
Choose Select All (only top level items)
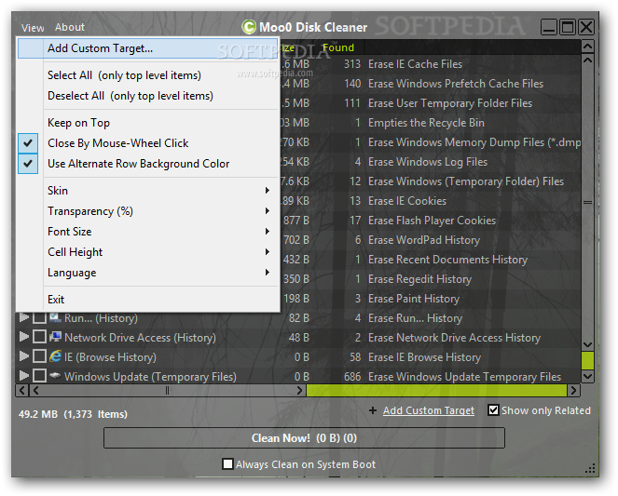(148, 75)
